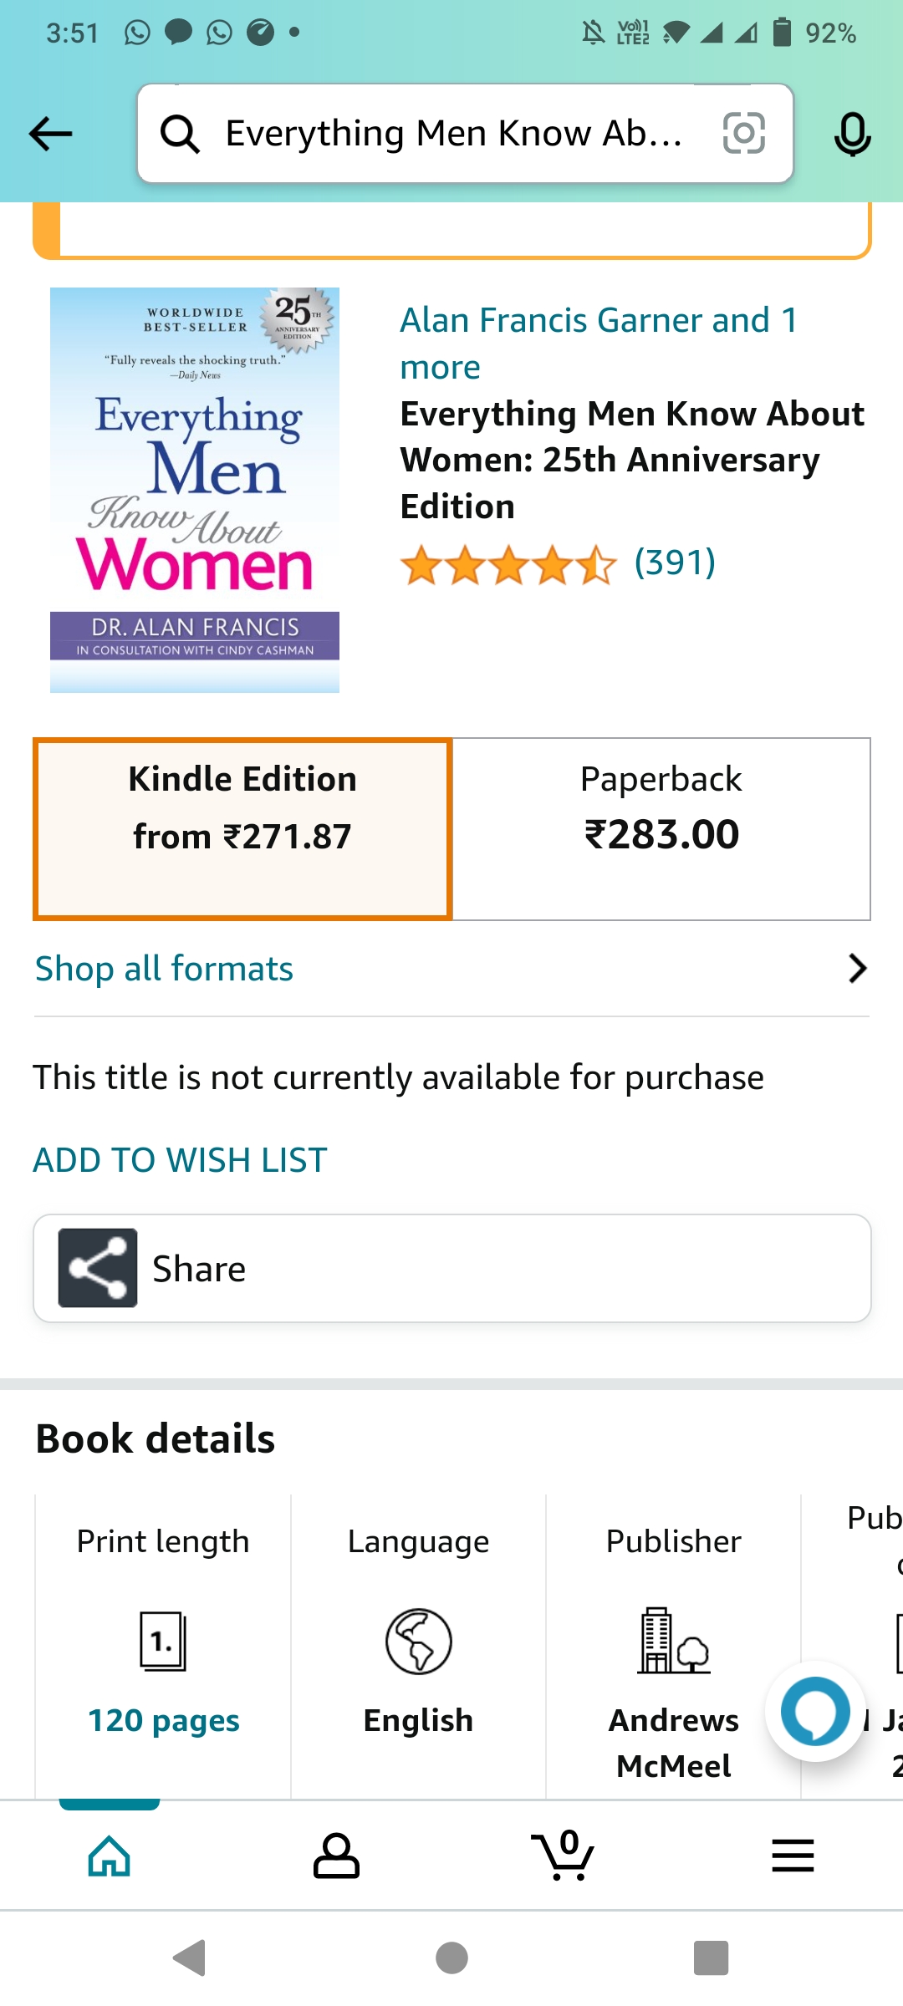The height and width of the screenshot is (2006, 903).
Task: View the 391 customer ratings
Action: pos(675,563)
